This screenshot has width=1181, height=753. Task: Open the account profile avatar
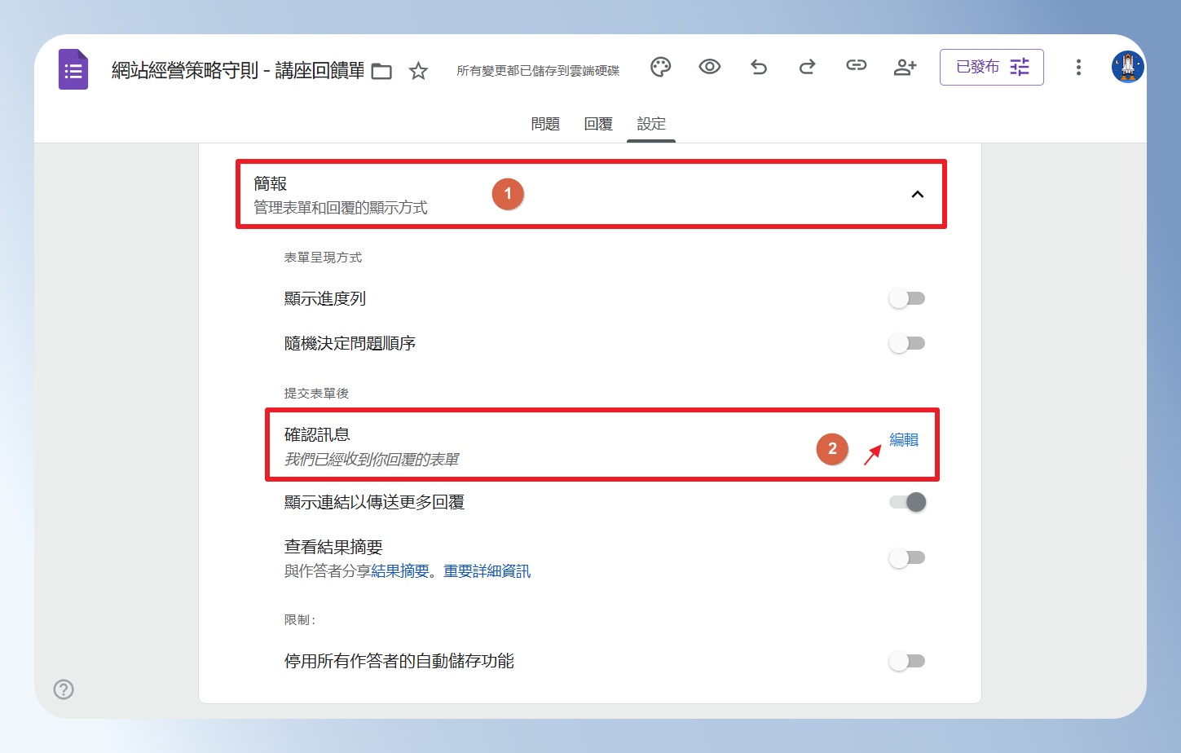coord(1128,67)
